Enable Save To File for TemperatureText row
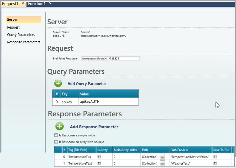The width and height of the screenshot is (236, 168). point(216,163)
